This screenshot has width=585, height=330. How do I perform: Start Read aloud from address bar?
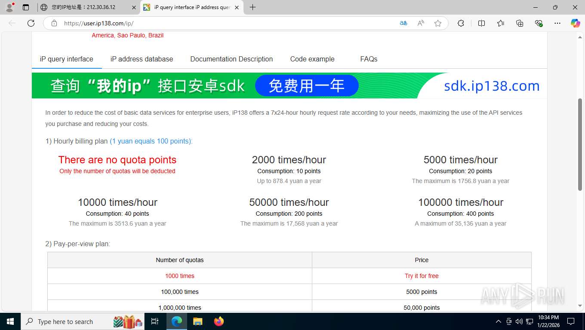coord(421,23)
